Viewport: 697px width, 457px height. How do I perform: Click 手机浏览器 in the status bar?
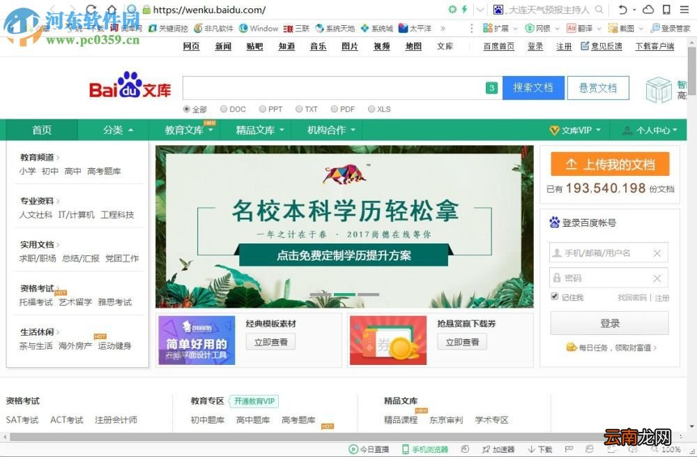425,449
